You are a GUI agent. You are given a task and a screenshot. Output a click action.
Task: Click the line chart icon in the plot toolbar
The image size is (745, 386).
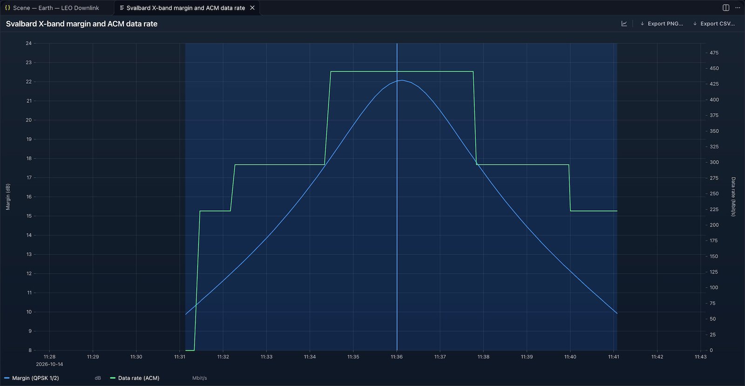click(624, 24)
